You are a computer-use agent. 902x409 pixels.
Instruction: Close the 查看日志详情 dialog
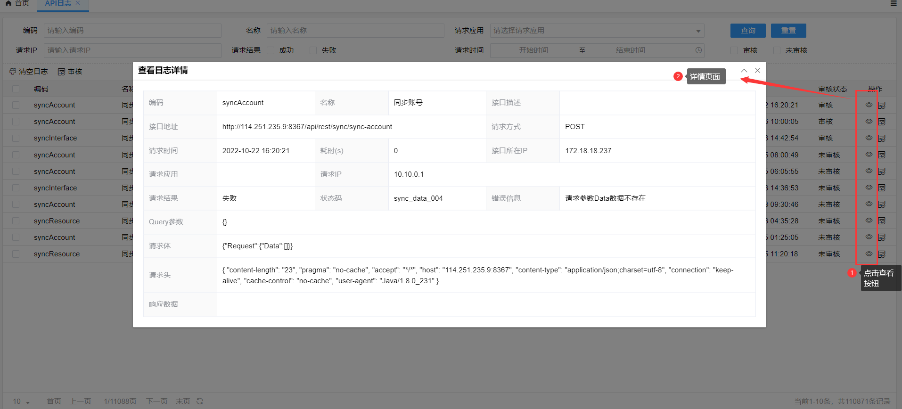coord(758,70)
